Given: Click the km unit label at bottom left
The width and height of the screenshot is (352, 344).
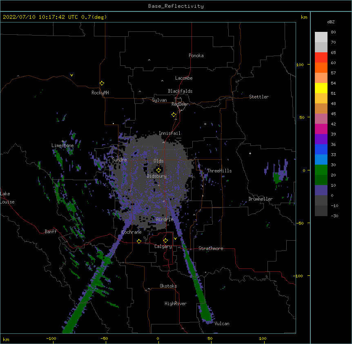Looking at the screenshot, I should click(6, 339).
